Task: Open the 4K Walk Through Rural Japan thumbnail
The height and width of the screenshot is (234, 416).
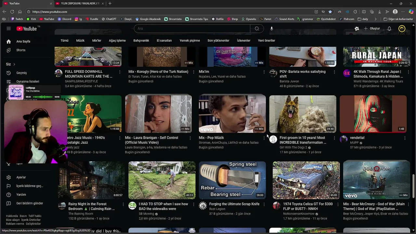Action: tap(376, 57)
